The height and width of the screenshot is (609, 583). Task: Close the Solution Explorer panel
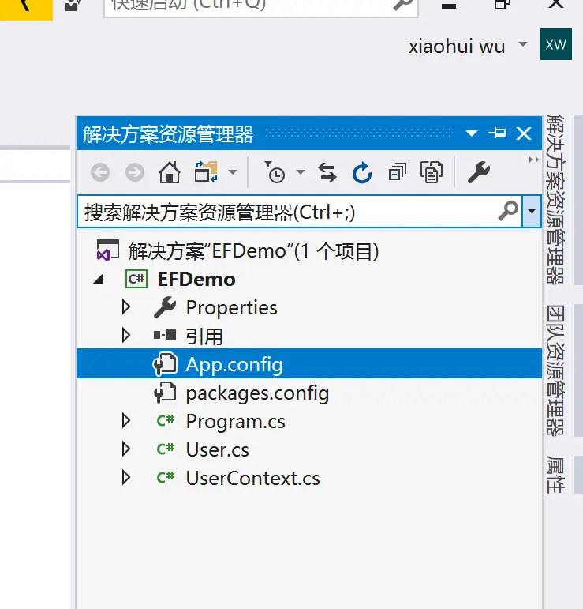[524, 133]
